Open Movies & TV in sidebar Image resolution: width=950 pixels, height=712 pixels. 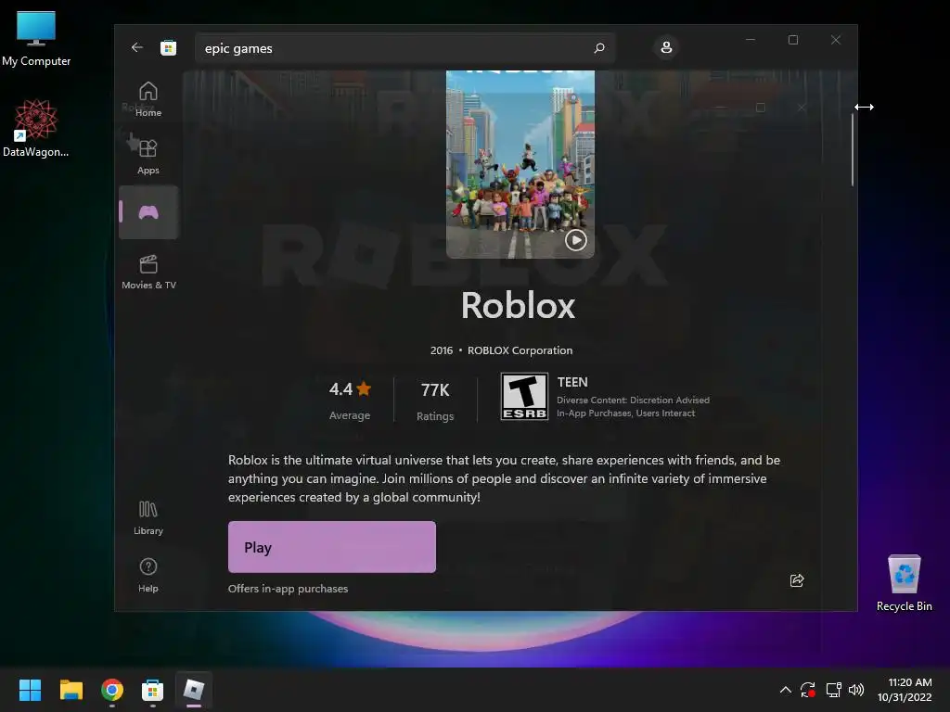point(148,272)
